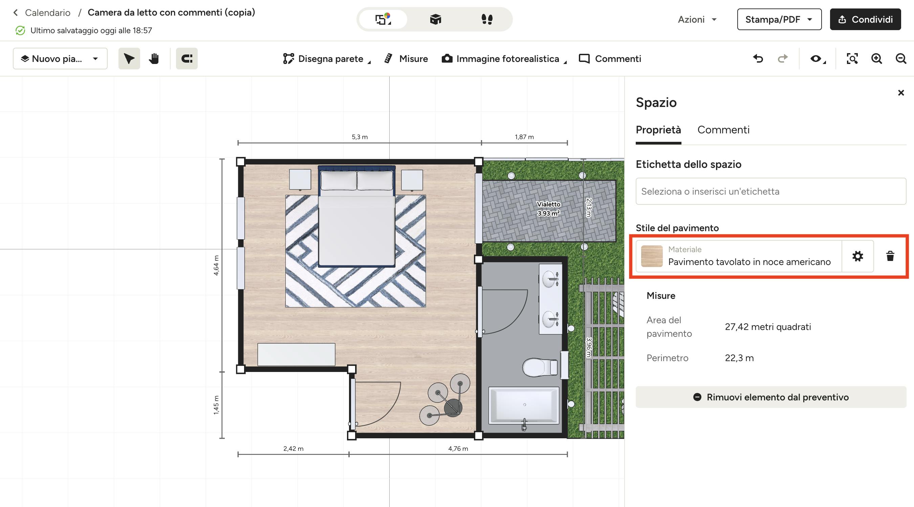This screenshot has height=507, width=914.
Task: Switch to the Commenti tab in panel
Action: 723,130
